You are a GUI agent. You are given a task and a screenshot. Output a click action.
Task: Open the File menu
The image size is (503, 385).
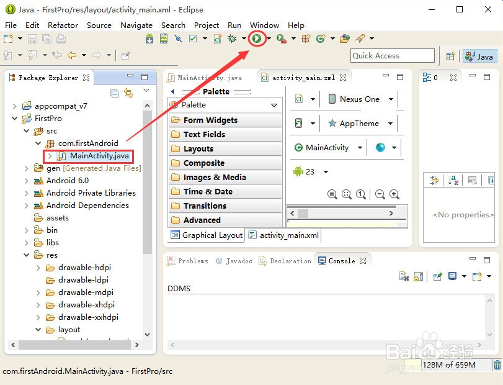click(11, 25)
